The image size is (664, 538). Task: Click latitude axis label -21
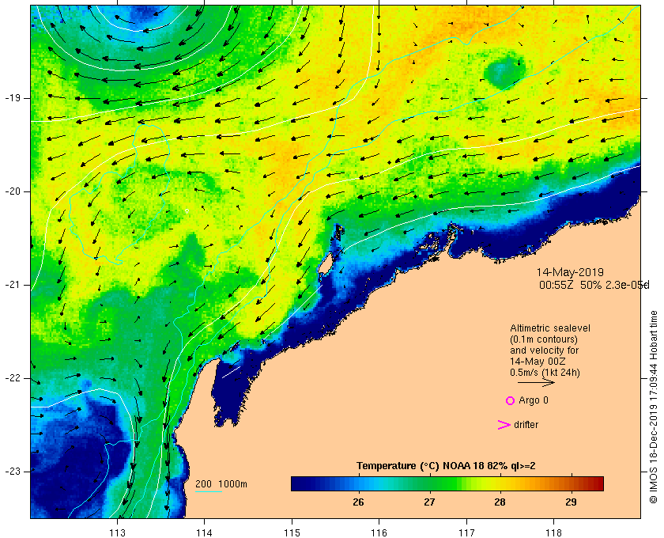tap(13, 285)
